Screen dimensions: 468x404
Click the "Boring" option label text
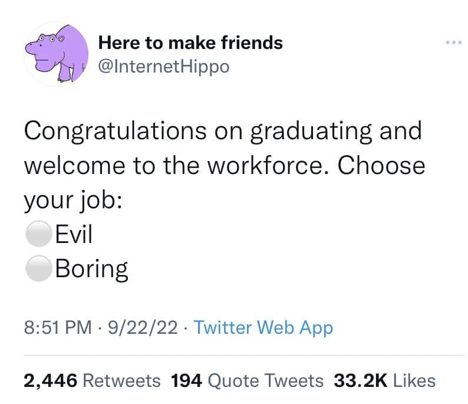click(x=91, y=270)
